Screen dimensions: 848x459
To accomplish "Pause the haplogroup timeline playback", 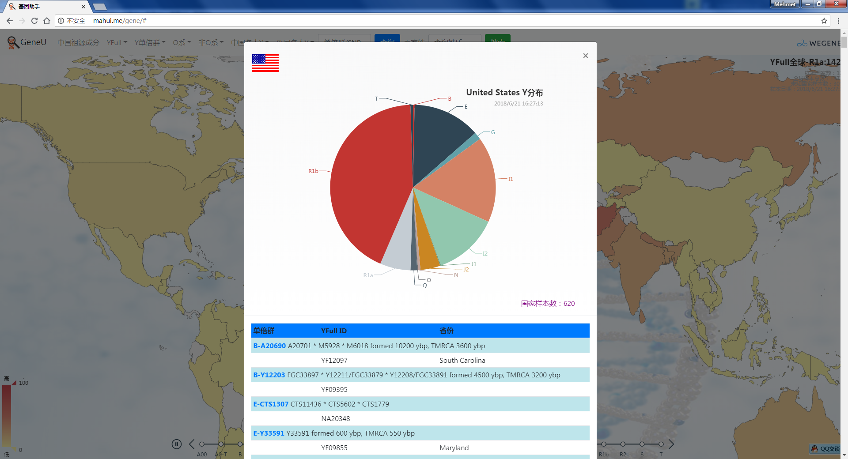I will click(x=177, y=444).
